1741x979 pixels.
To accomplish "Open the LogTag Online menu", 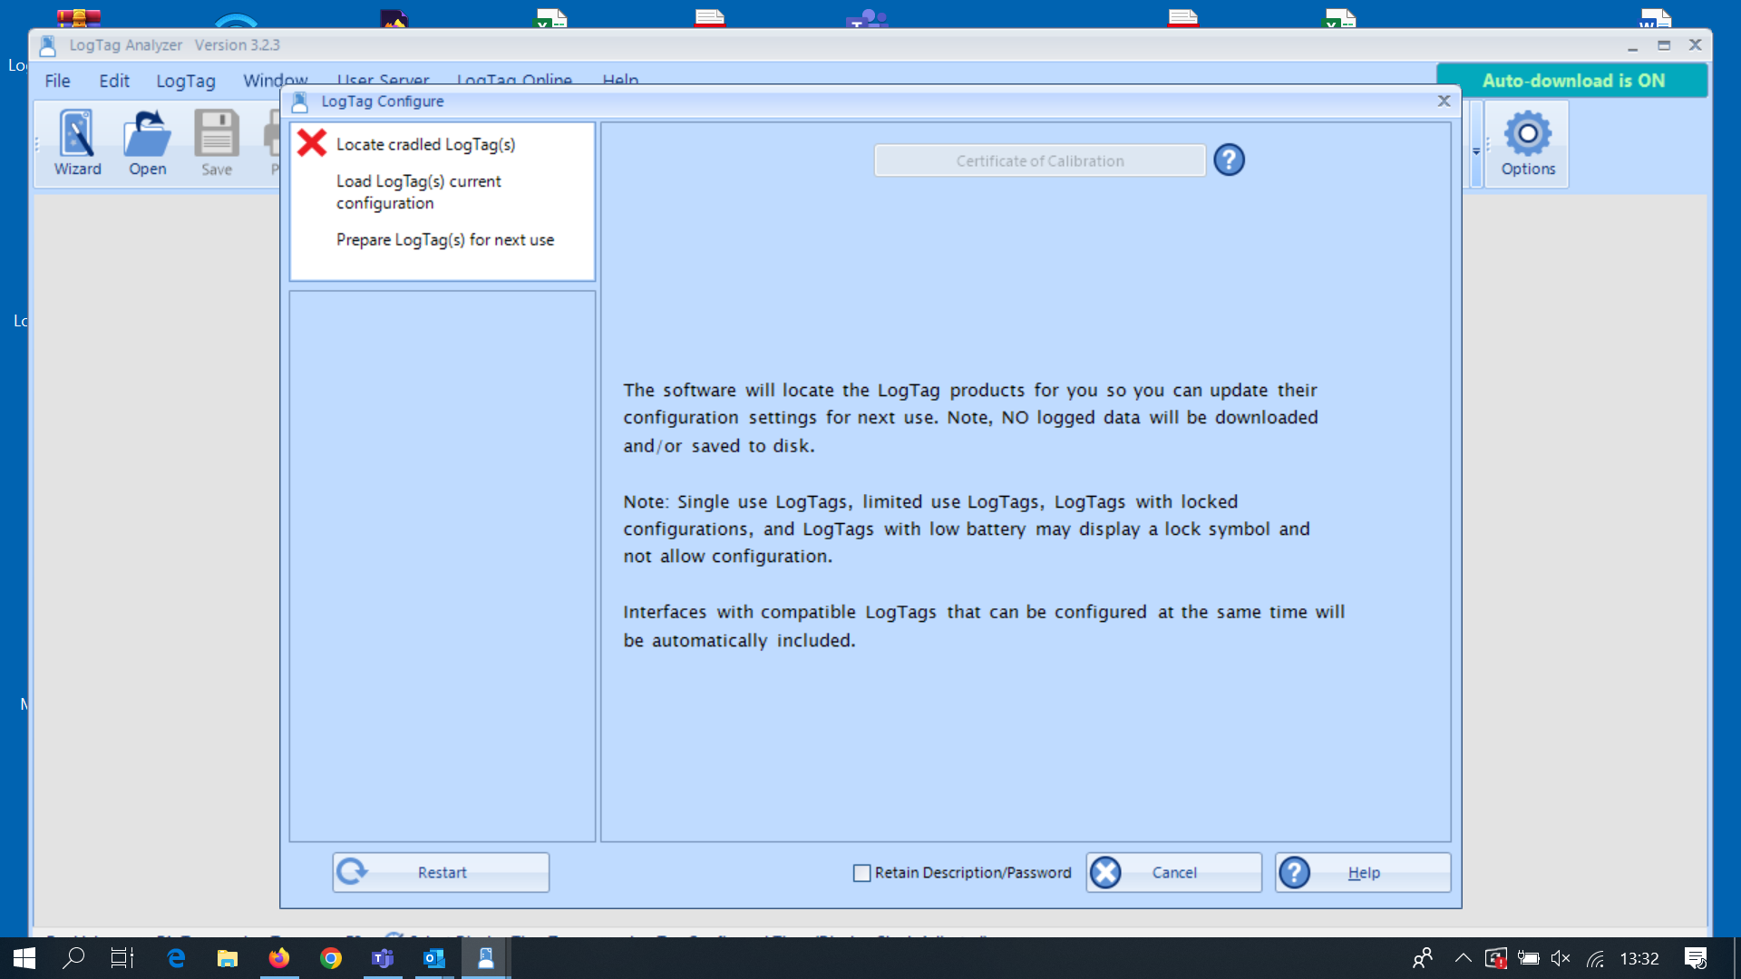I will click(x=514, y=80).
